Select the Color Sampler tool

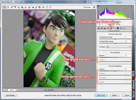15,7
